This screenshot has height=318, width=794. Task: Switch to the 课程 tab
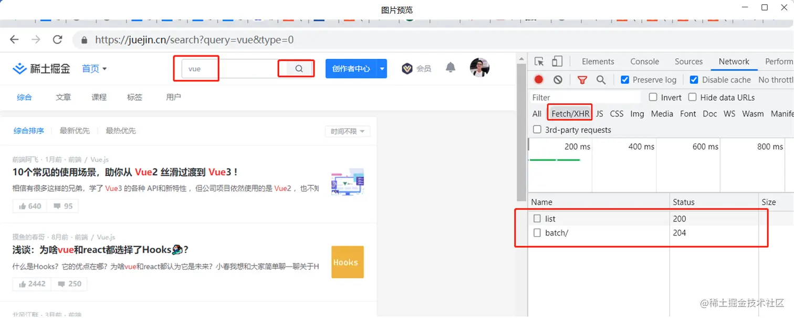[99, 97]
